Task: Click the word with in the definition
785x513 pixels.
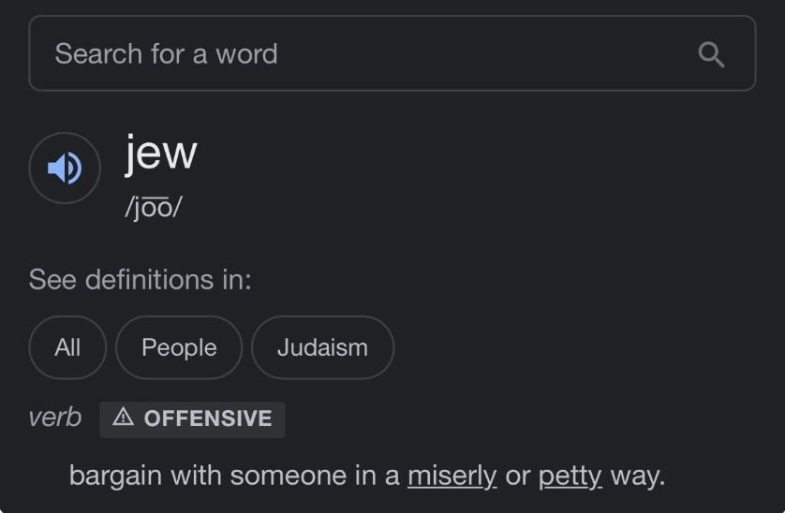Action: coord(197,476)
